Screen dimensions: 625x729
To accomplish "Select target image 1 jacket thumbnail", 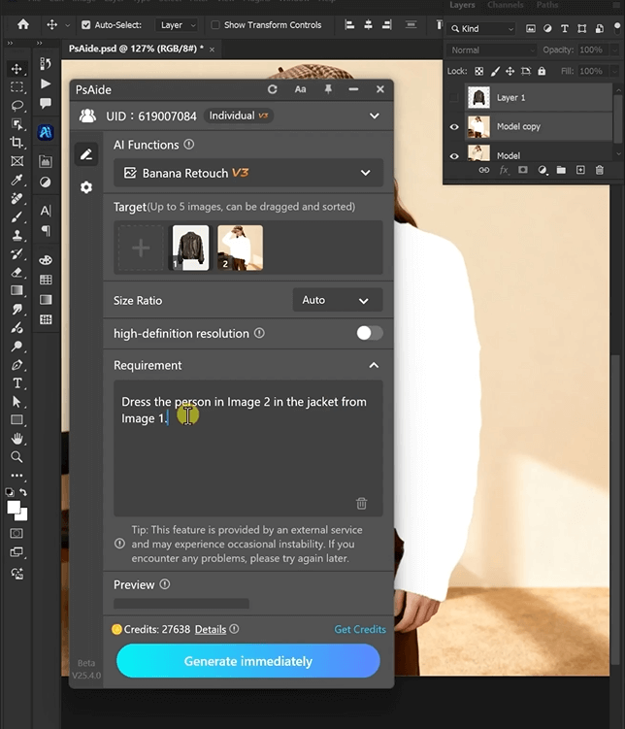I will pos(190,248).
